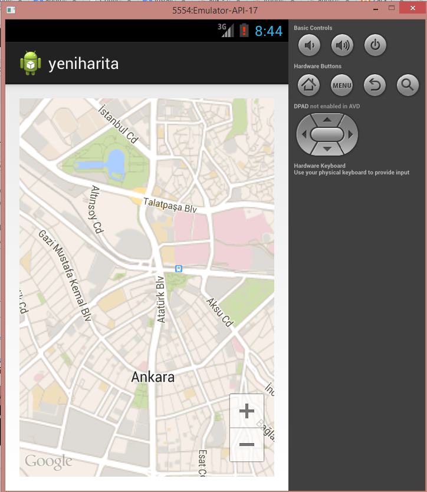The width and height of the screenshot is (427, 492).
Task: Minimize the emulator window
Action: tap(376, 9)
